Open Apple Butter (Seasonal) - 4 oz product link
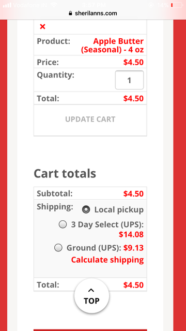Image resolution: width=186 pixels, height=331 pixels. point(113,46)
